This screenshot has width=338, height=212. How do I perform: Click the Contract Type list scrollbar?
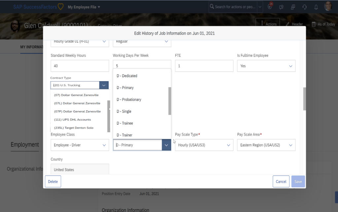pyautogui.click(x=109, y=116)
